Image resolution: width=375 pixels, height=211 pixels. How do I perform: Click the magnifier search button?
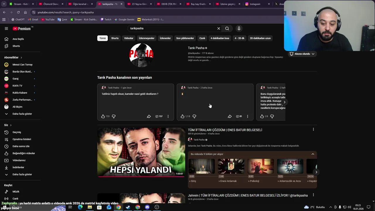227,28
